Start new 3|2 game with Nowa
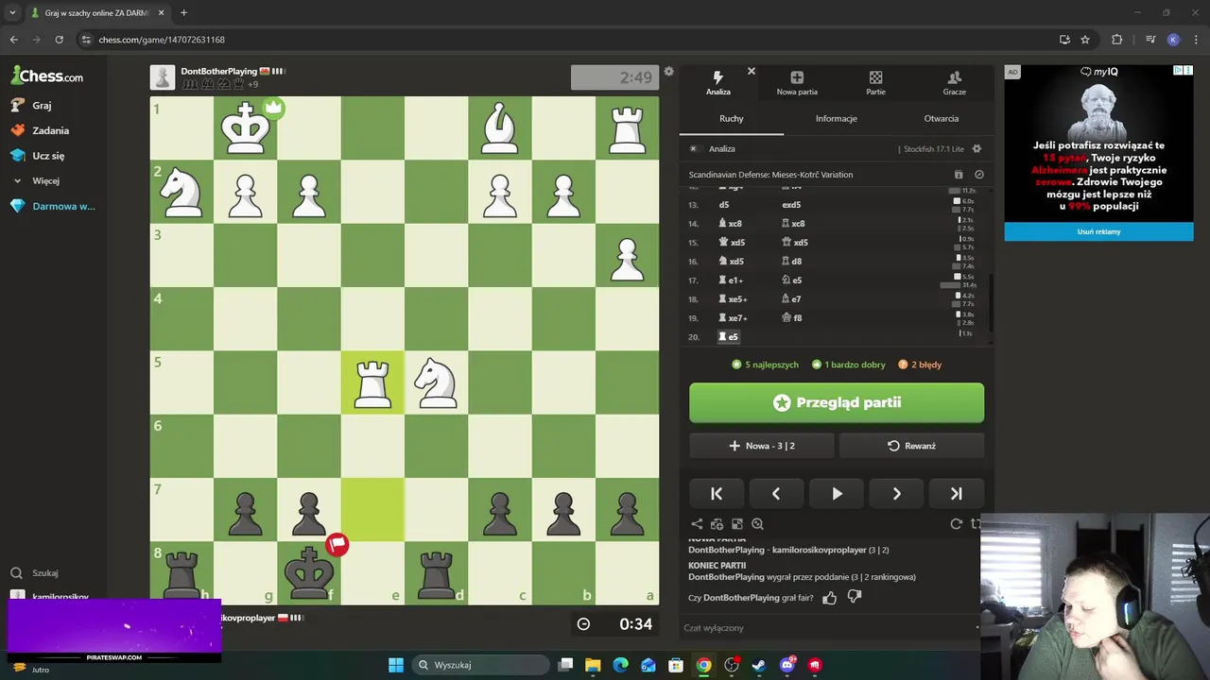This screenshot has width=1210, height=680. pyautogui.click(x=761, y=446)
